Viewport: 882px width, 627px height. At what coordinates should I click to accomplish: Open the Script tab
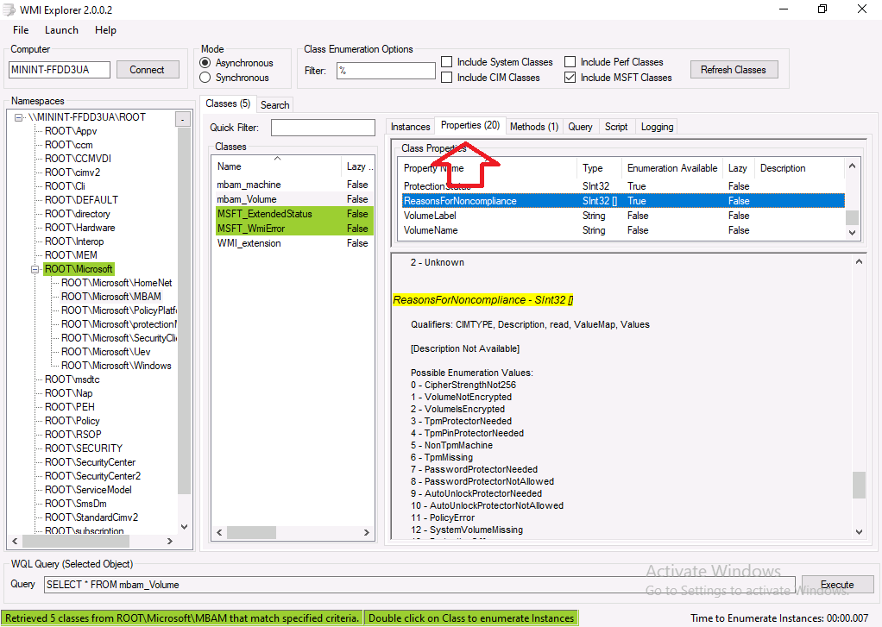pos(616,127)
